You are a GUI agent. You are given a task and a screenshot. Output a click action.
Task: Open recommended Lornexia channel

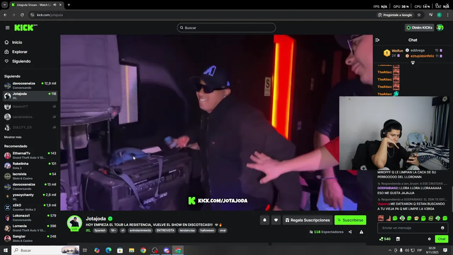[30, 228]
